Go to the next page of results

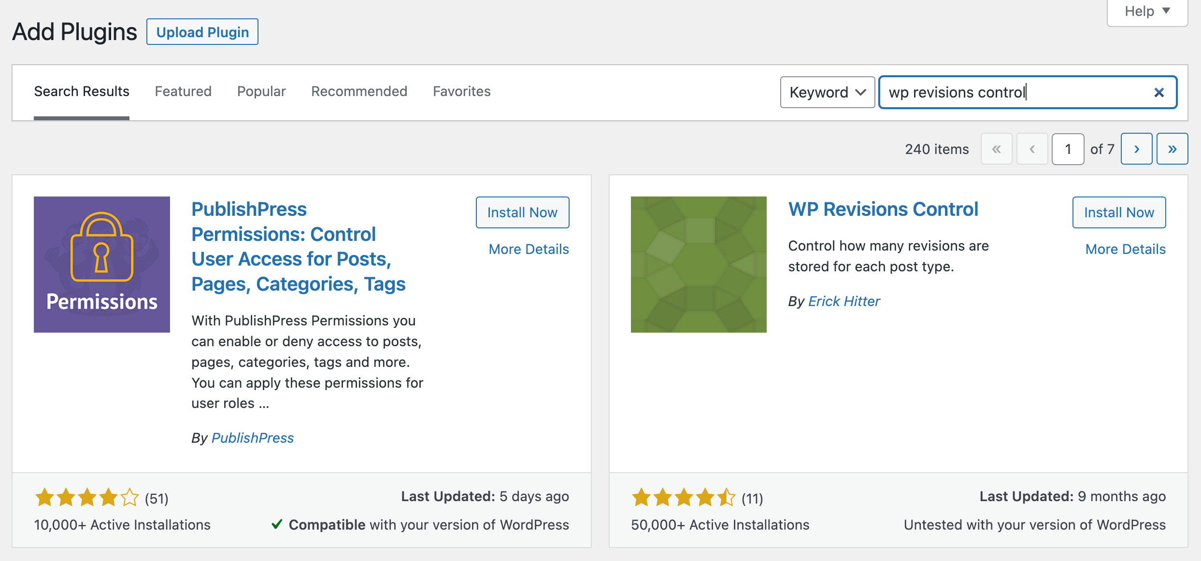click(x=1137, y=149)
